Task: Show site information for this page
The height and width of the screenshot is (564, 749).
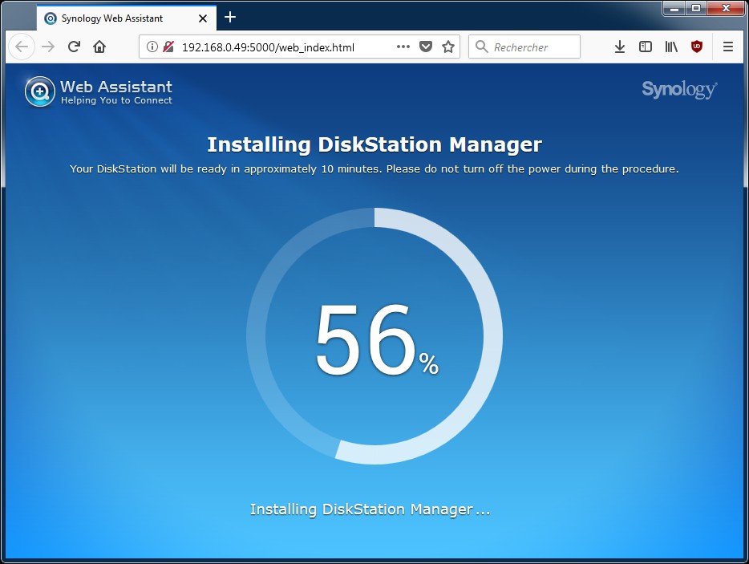Action: (x=152, y=47)
